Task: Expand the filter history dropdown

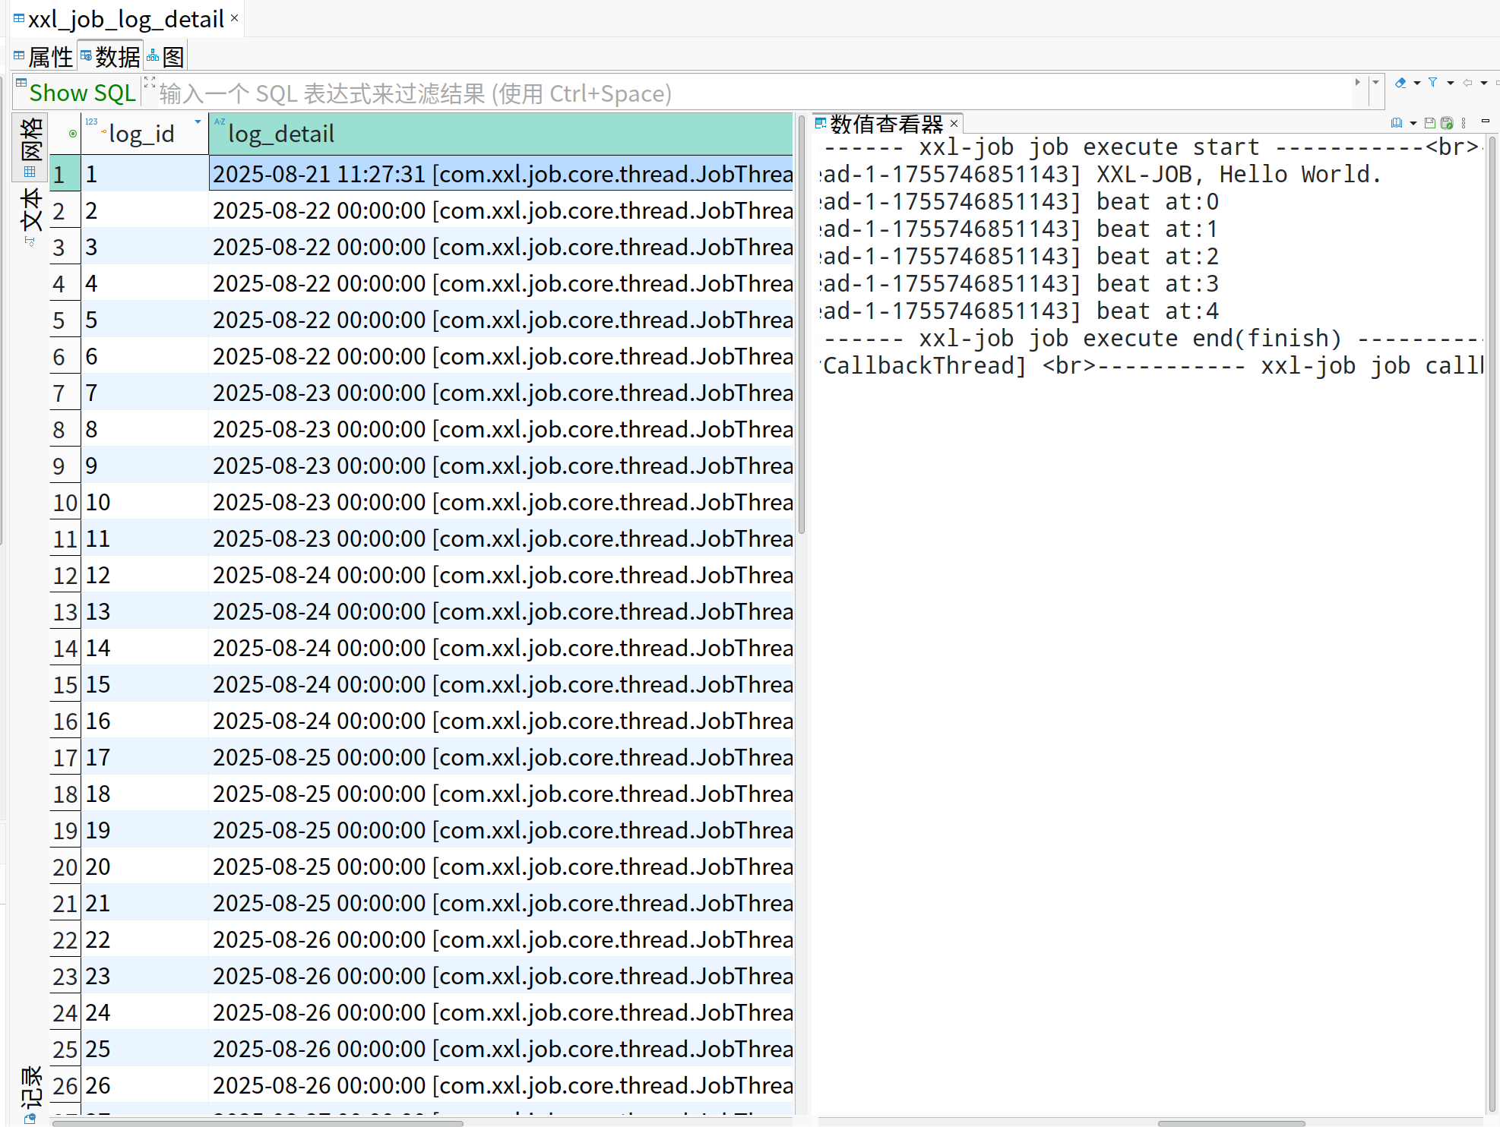Action: [1375, 82]
